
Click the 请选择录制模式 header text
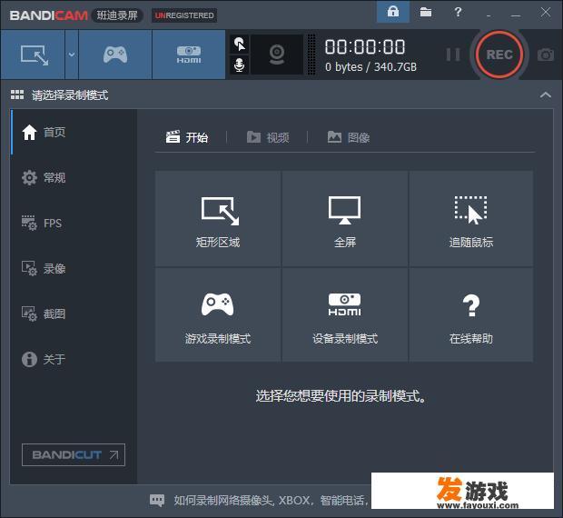pyautogui.click(x=70, y=95)
